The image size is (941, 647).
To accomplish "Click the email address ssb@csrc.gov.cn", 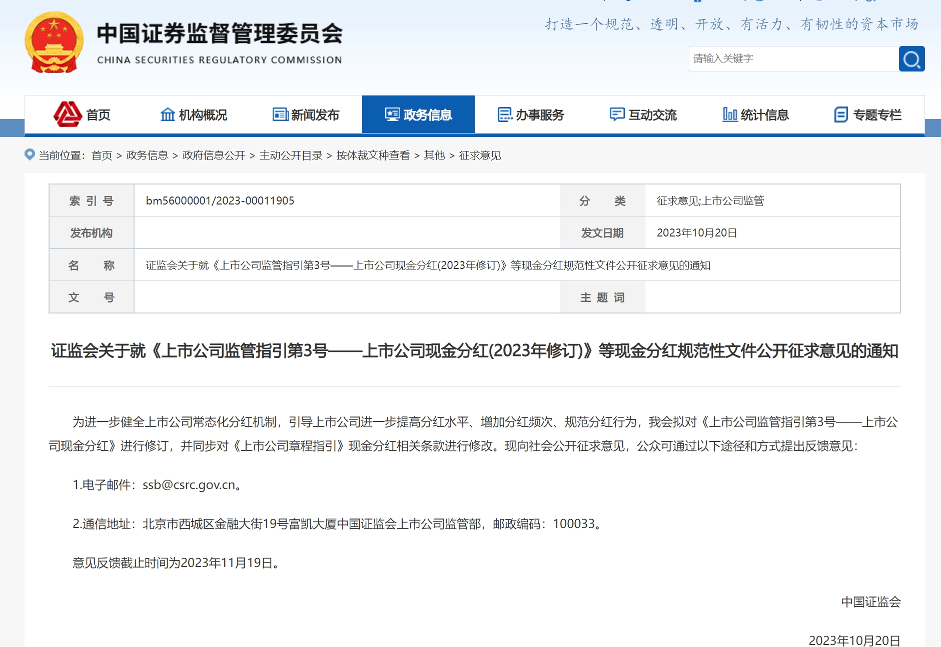I will tap(189, 484).
